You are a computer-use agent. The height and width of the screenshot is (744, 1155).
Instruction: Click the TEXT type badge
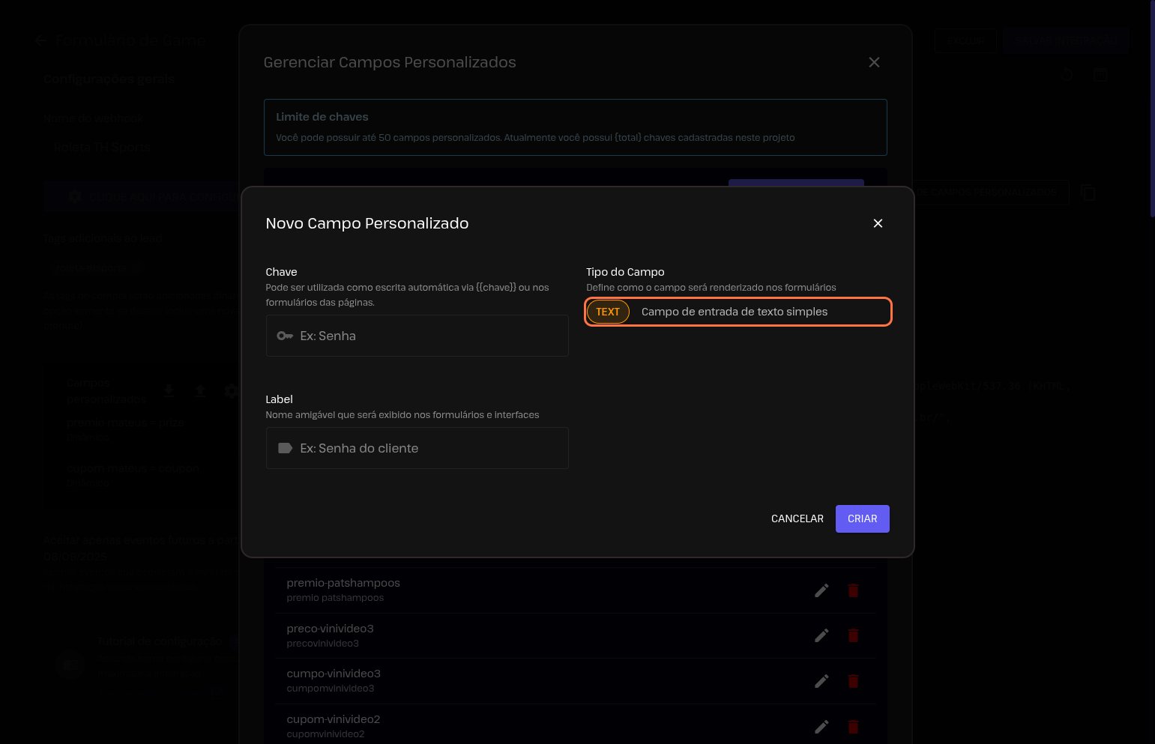click(x=608, y=312)
